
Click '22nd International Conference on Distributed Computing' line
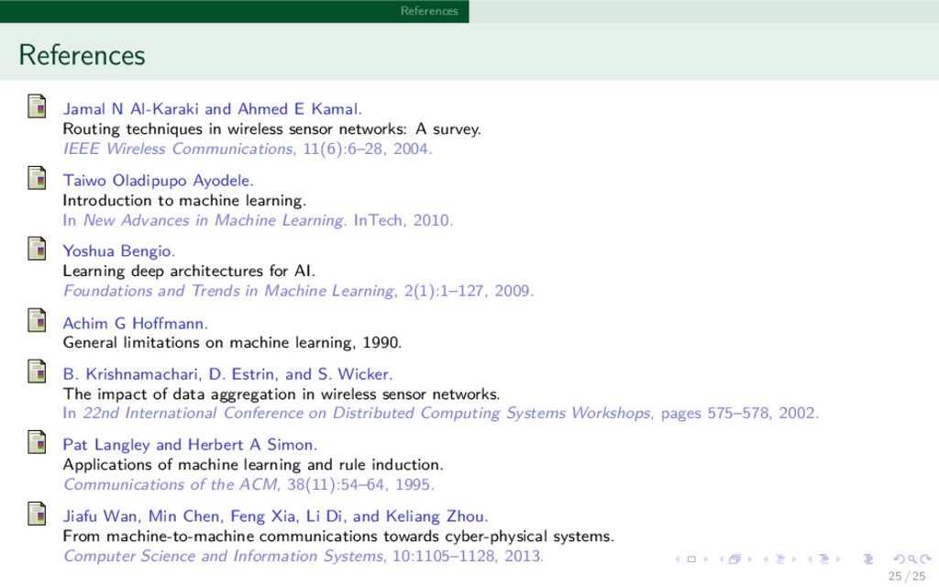[x=440, y=414]
